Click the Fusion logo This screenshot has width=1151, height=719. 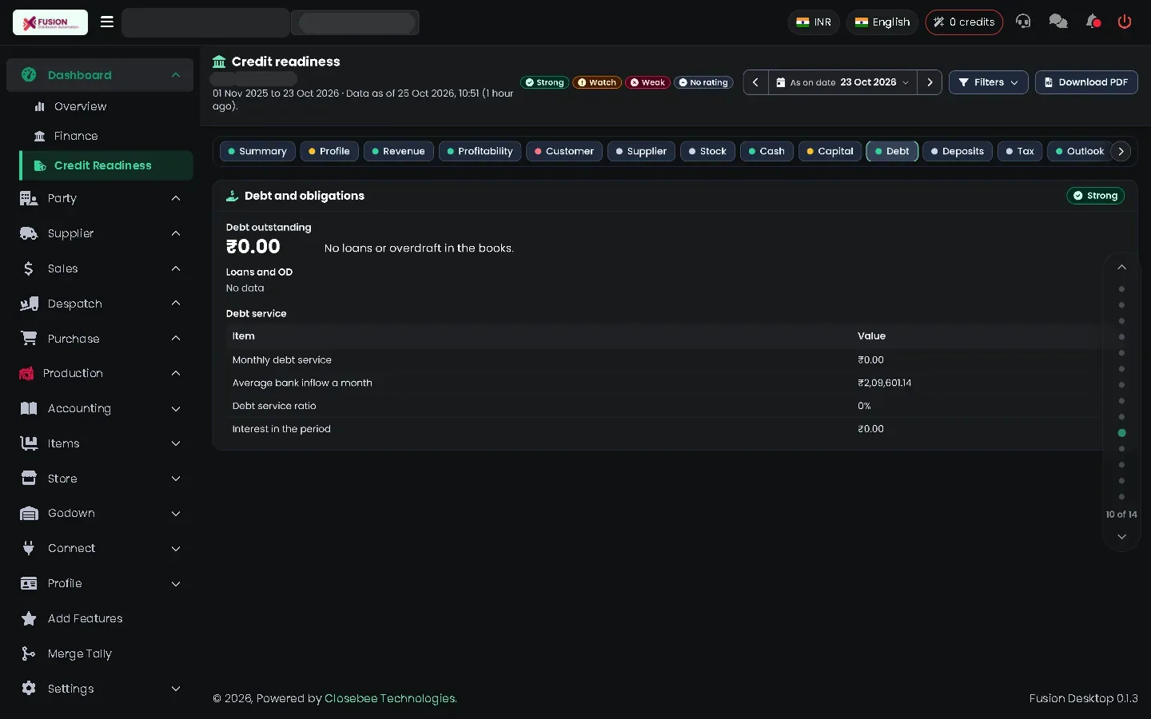50,22
